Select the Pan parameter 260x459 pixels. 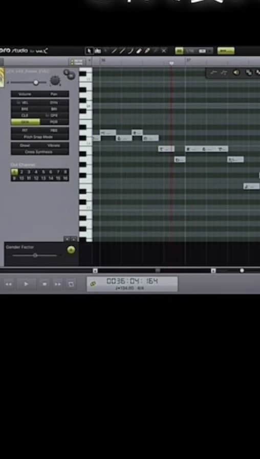coord(54,94)
